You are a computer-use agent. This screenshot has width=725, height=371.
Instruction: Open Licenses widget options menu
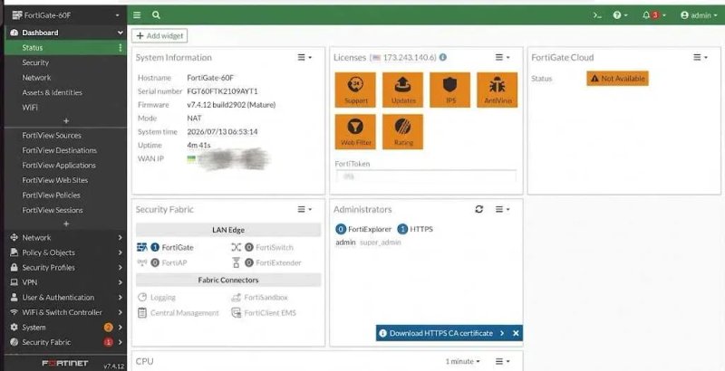[x=503, y=57]
